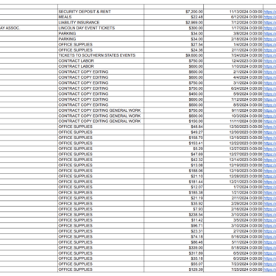Click the $24.36 amount cell
This screenshot has width=276, height=276.
(174, 50)
